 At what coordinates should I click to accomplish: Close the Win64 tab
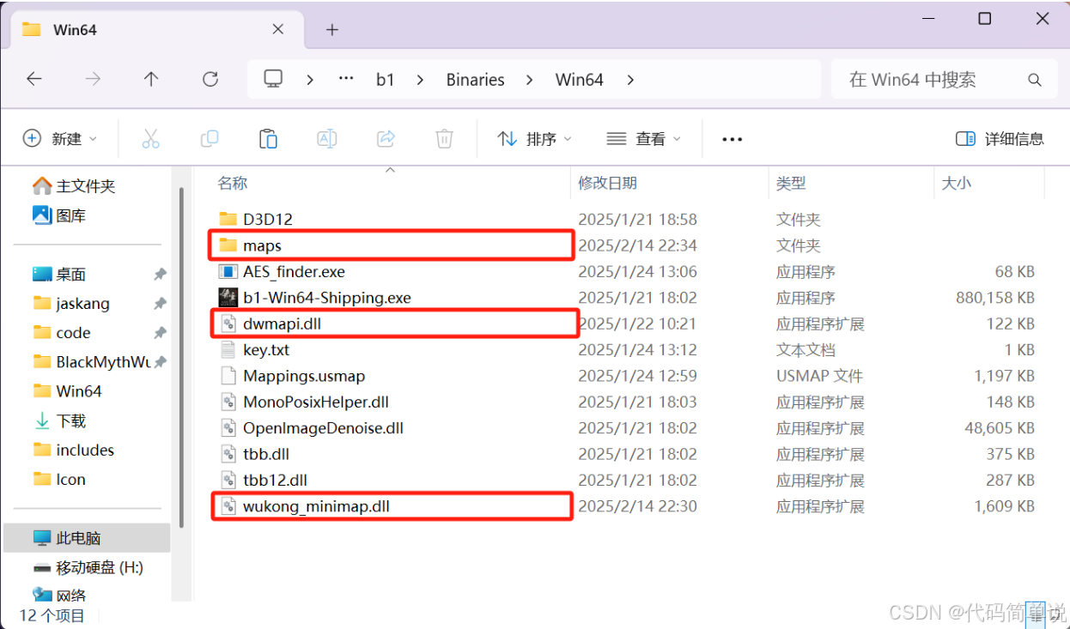pos(278,29)
